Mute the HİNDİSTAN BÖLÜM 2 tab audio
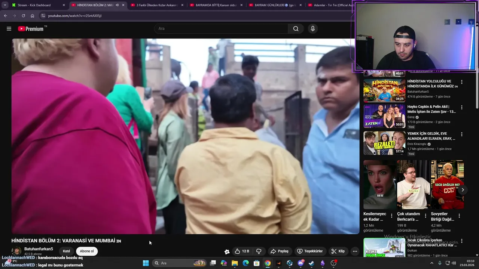The width and height of the screenshot is (479, 269). (x=118, y=5)
